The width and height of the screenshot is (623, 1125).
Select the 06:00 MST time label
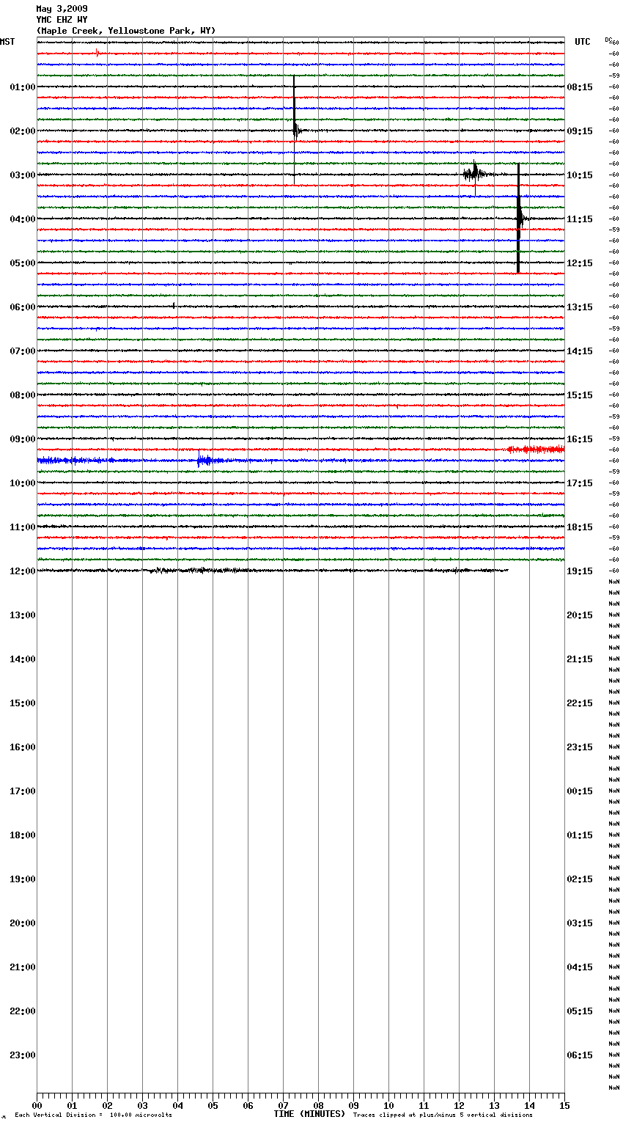(23, 307)
